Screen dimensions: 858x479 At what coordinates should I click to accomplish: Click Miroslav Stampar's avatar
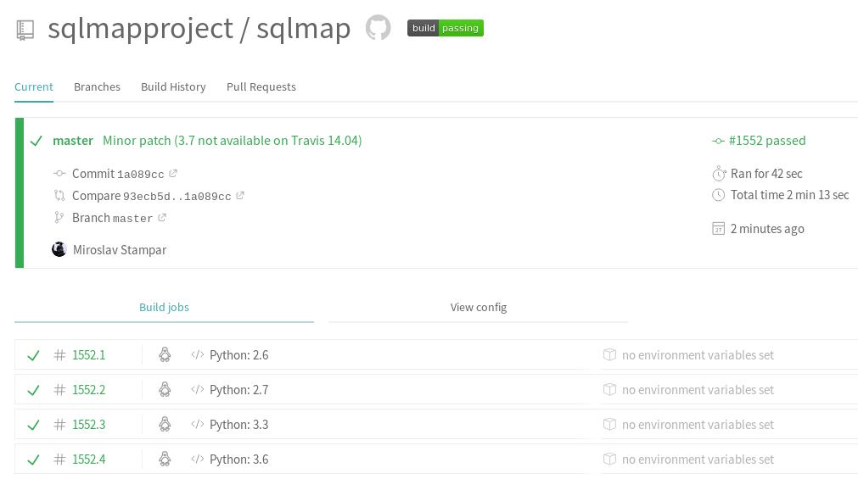59,249
